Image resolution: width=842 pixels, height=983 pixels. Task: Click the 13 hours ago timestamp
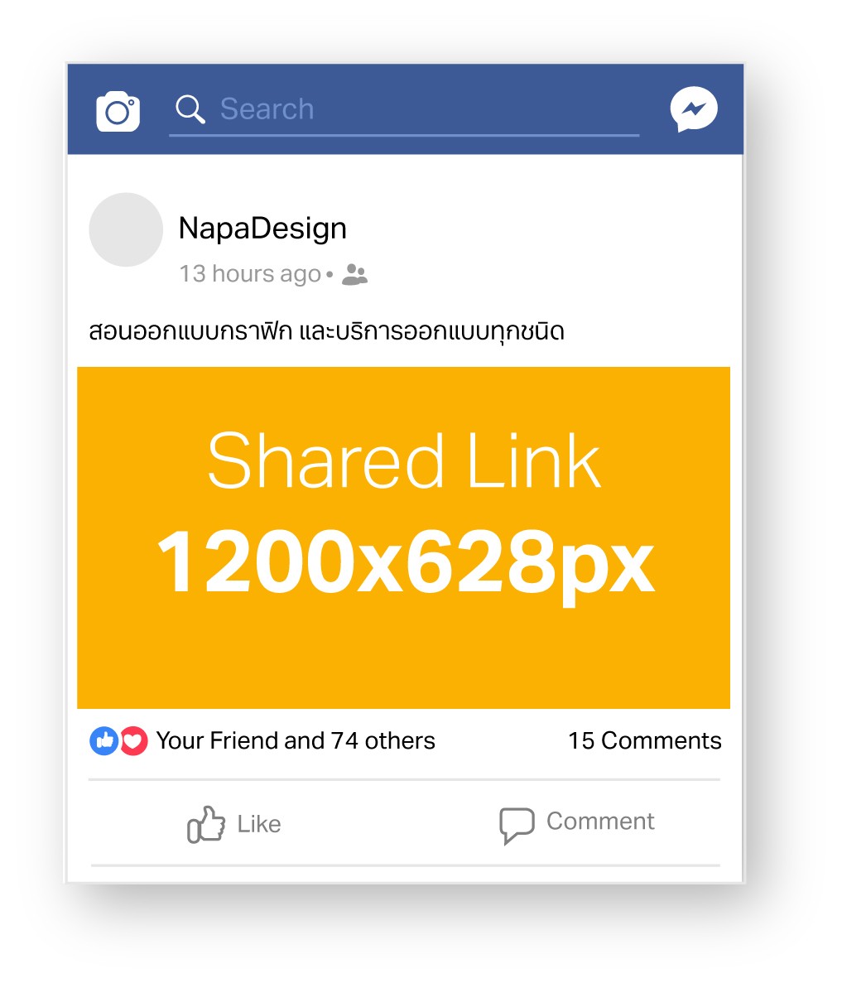249,274
